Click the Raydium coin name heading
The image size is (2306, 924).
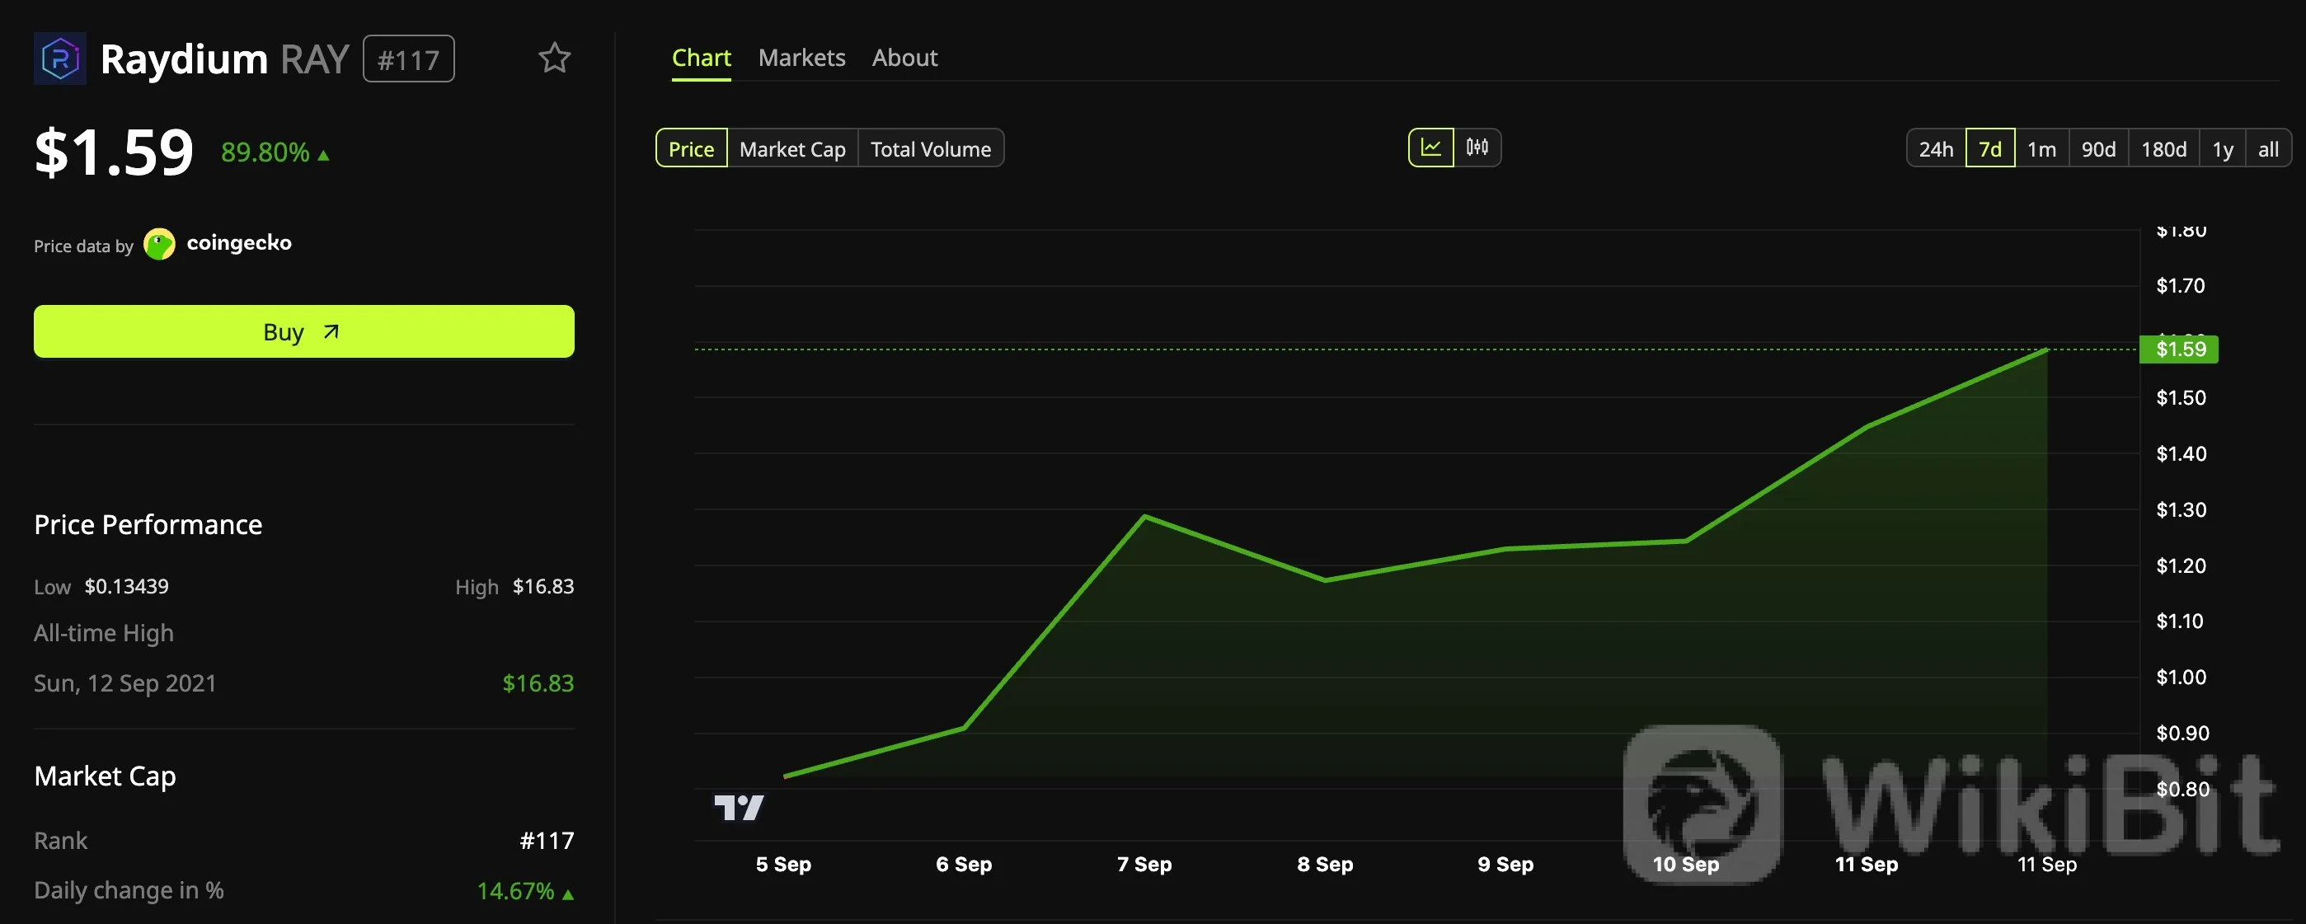[x=184, y=59]
